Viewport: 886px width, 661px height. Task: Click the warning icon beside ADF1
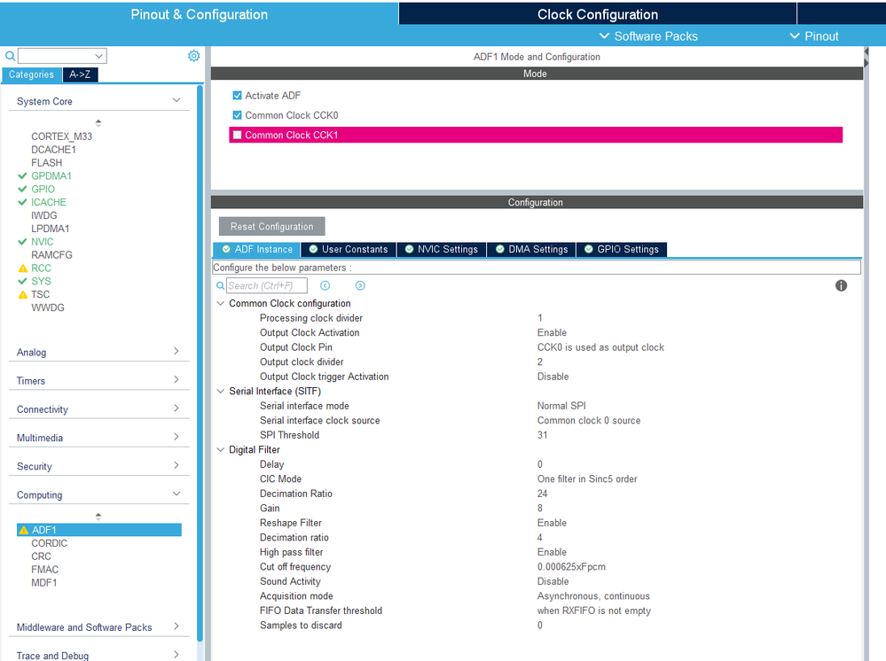[x=24, y=530]
